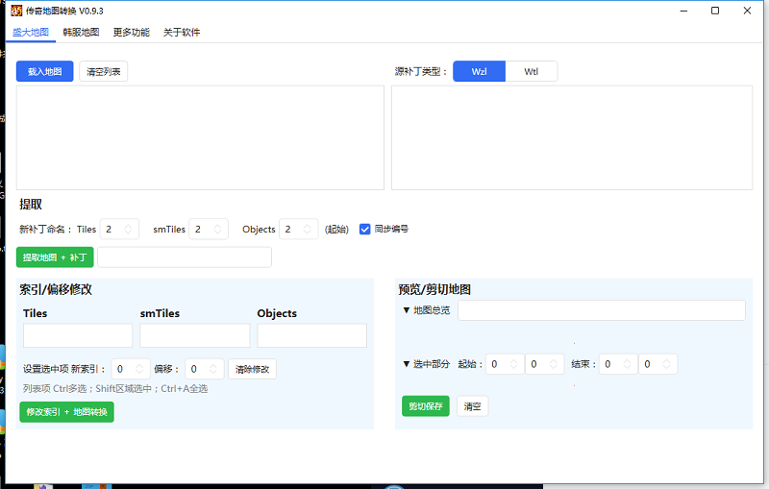This screenshot has height=489, width=769.
Task: Click the 索引/偏移修改 heading
Action: coord(56,289)
